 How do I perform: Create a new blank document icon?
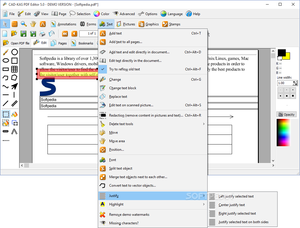[5, 34]
